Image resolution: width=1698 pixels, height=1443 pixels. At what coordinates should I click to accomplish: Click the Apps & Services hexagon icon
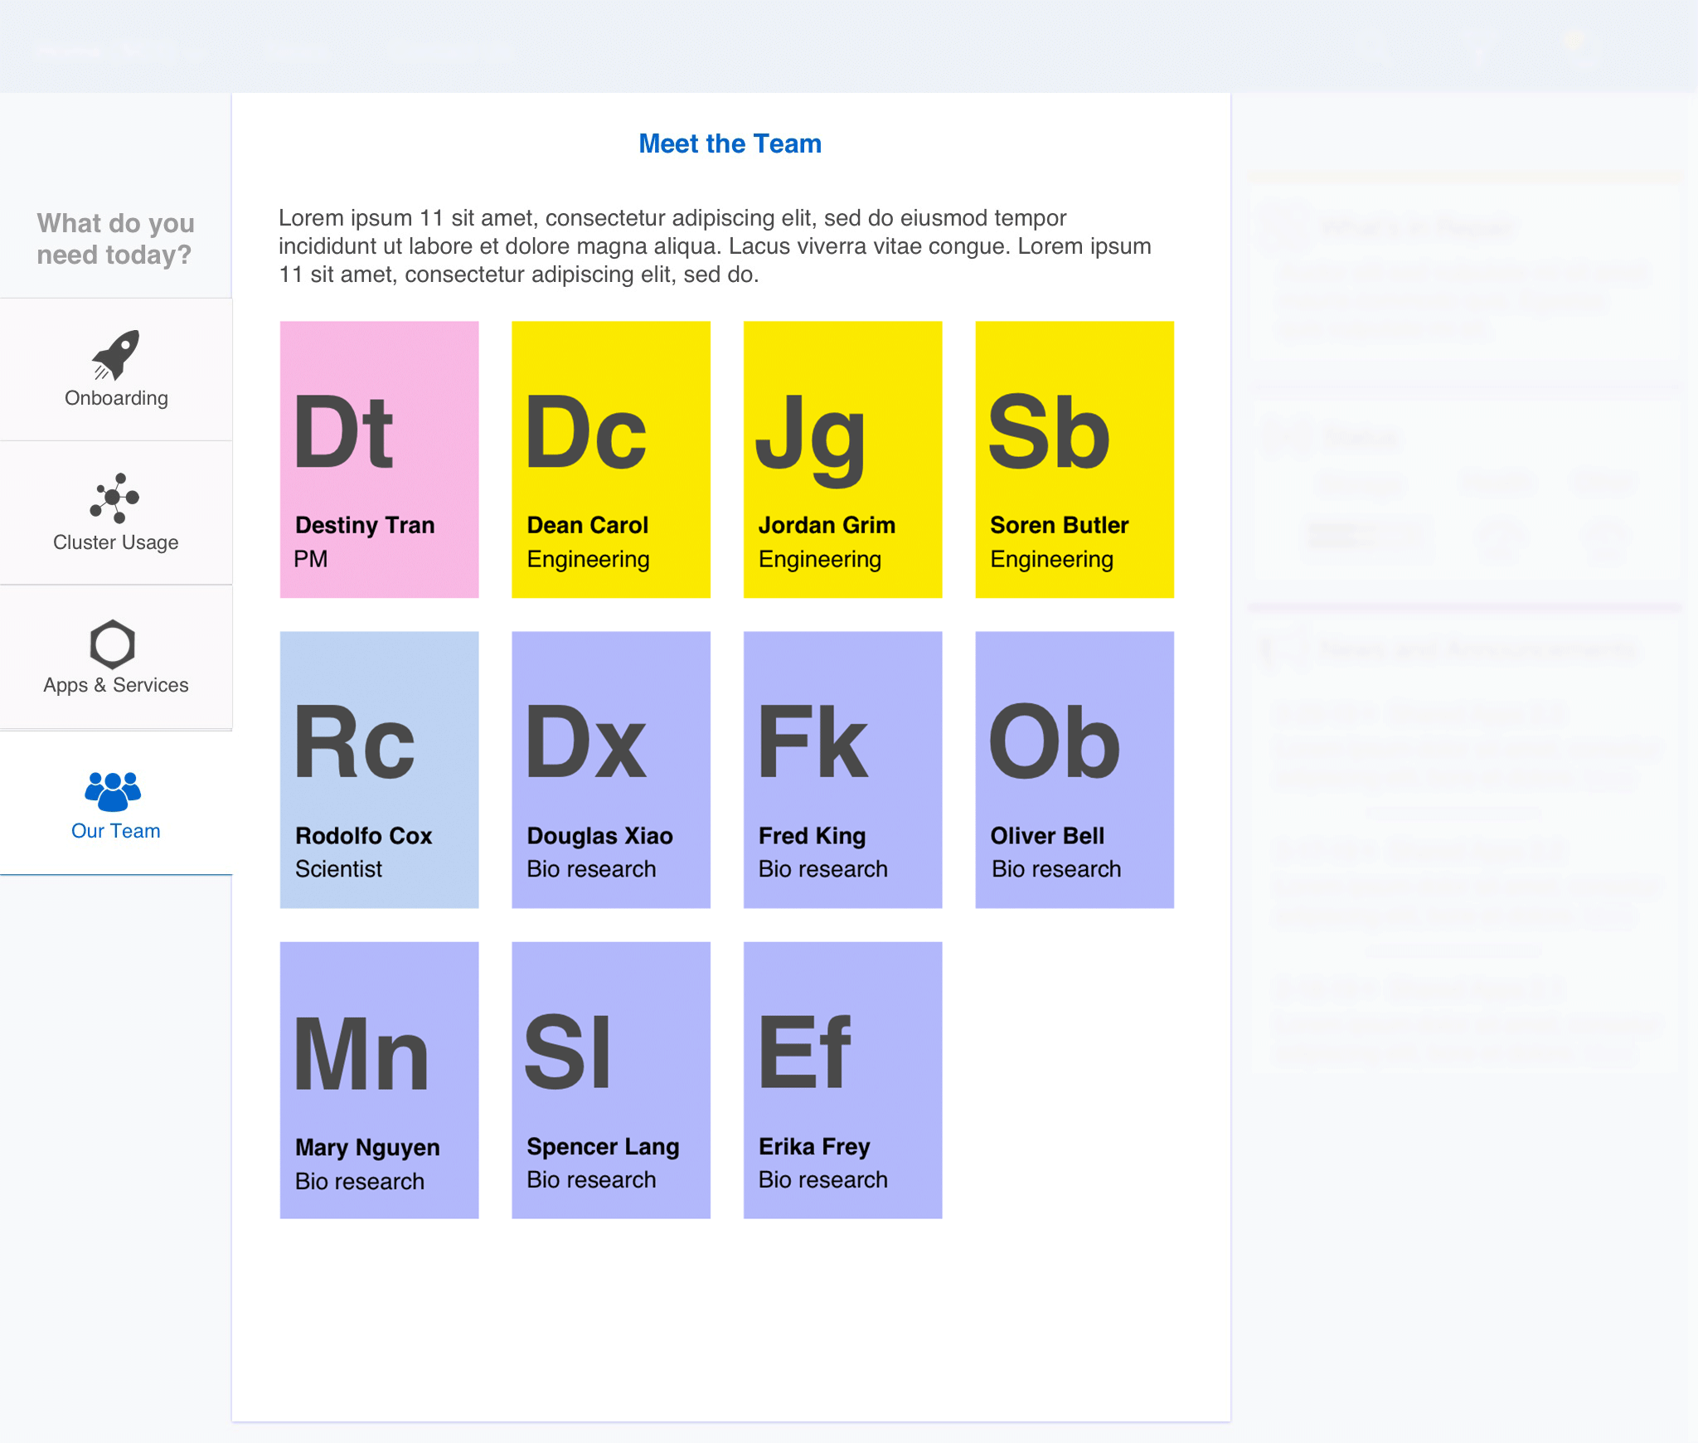point(113,644)
